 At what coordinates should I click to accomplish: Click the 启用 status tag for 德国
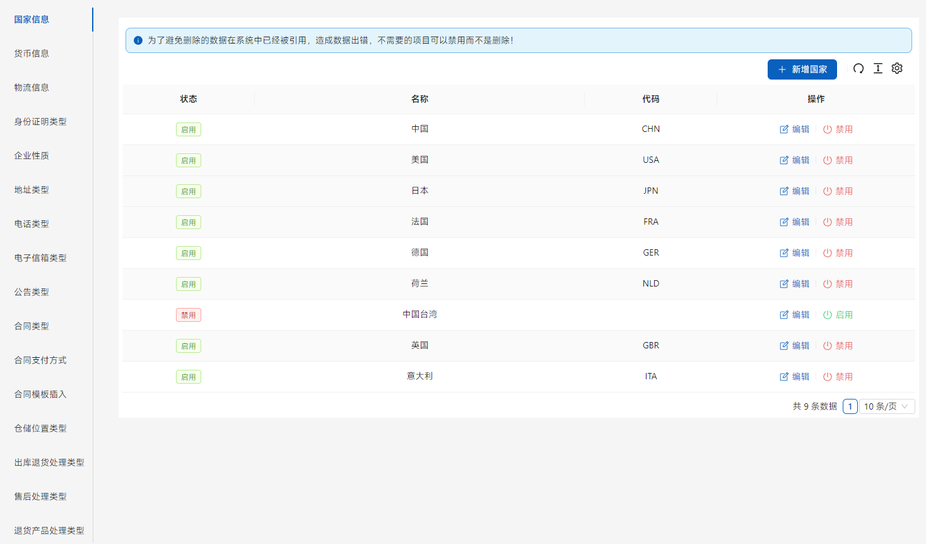point(189,253)
